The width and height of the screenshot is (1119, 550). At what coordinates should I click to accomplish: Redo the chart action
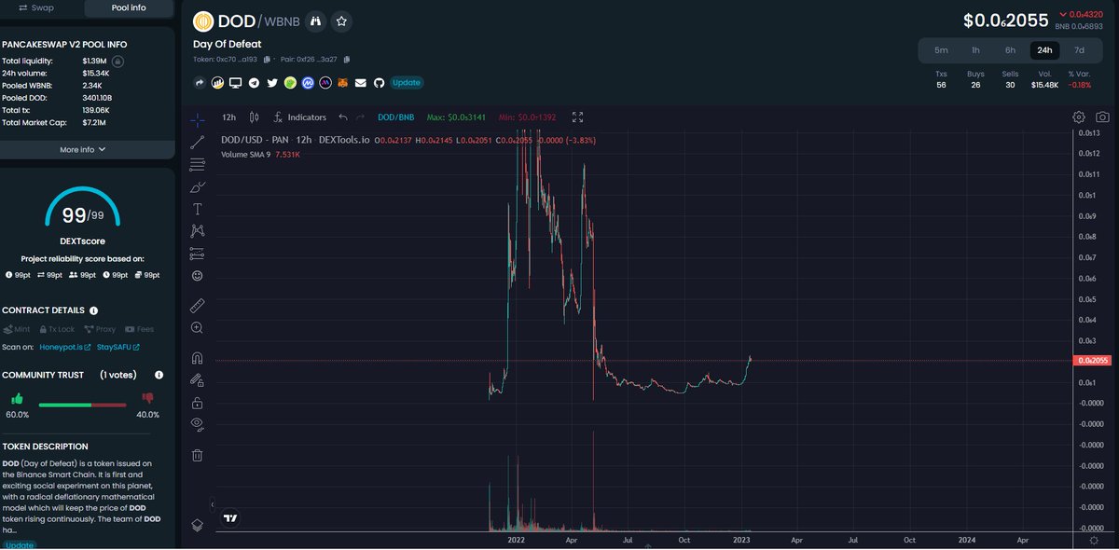click(361, 117)
